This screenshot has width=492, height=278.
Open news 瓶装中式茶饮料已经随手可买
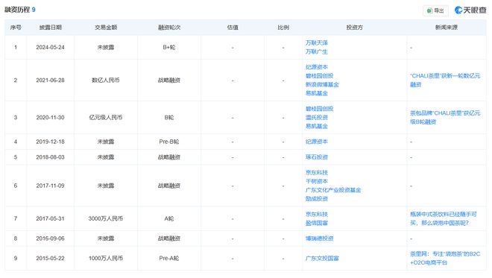(x=443, y=218)
